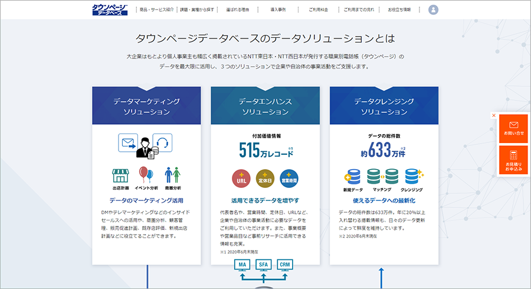Click the 約633万件 figure
Viewport: 531px width, 289px height.
pyautogui.click(x=383, y=150)
